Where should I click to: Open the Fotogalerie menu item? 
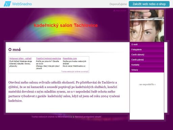tap(147, 49)
